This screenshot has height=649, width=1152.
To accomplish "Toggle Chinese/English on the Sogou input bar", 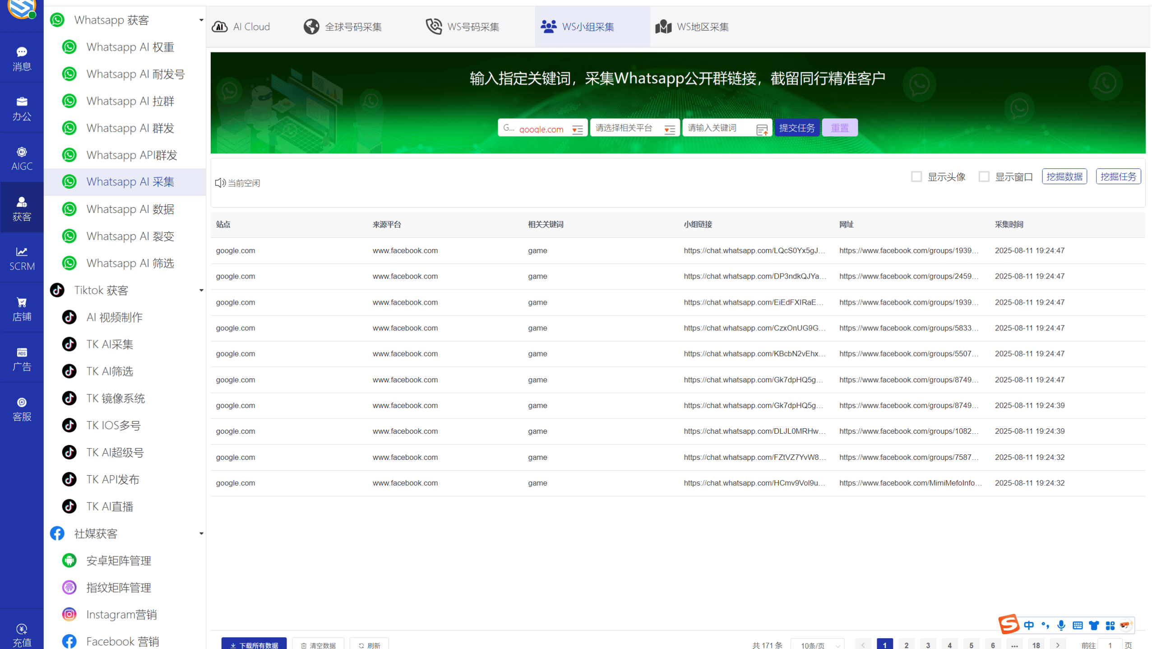I will pos(1029,625).
